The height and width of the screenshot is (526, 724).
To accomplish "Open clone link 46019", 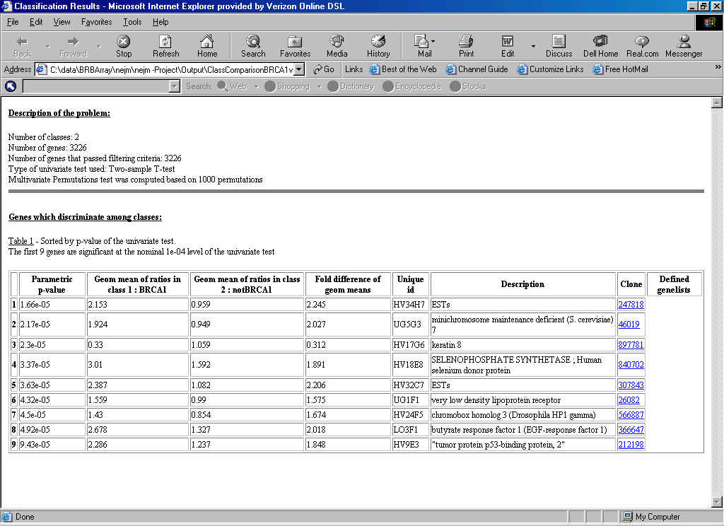I will pos(629,325).
